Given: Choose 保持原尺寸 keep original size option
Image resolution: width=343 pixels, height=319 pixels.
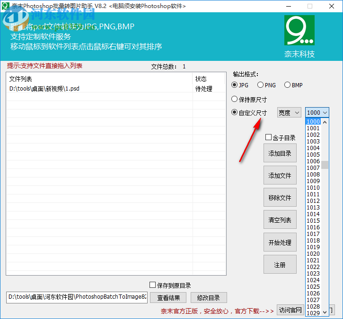Looking at the screenshot, I should coord(249,99).
